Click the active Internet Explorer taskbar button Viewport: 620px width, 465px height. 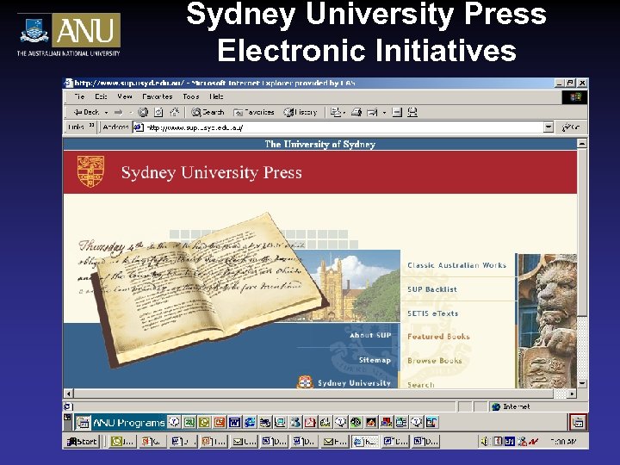365,441
